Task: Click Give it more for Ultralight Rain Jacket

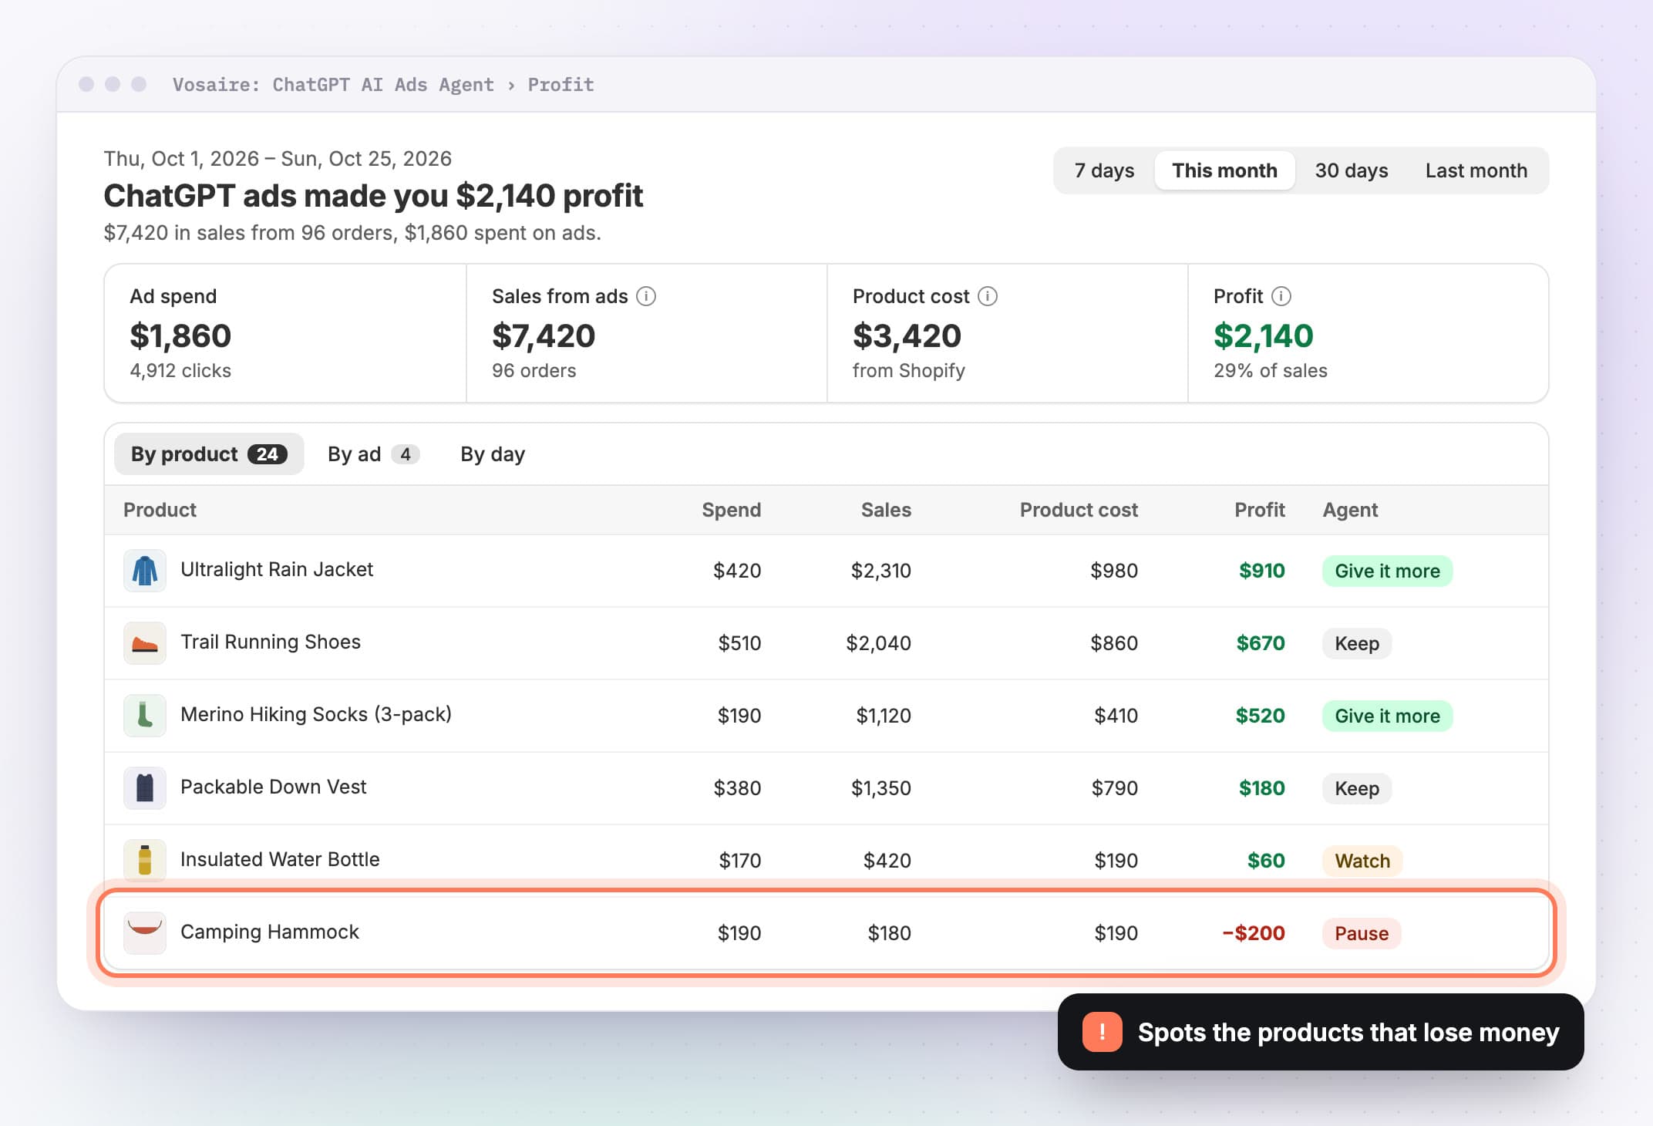Action: click(1387, 571)
